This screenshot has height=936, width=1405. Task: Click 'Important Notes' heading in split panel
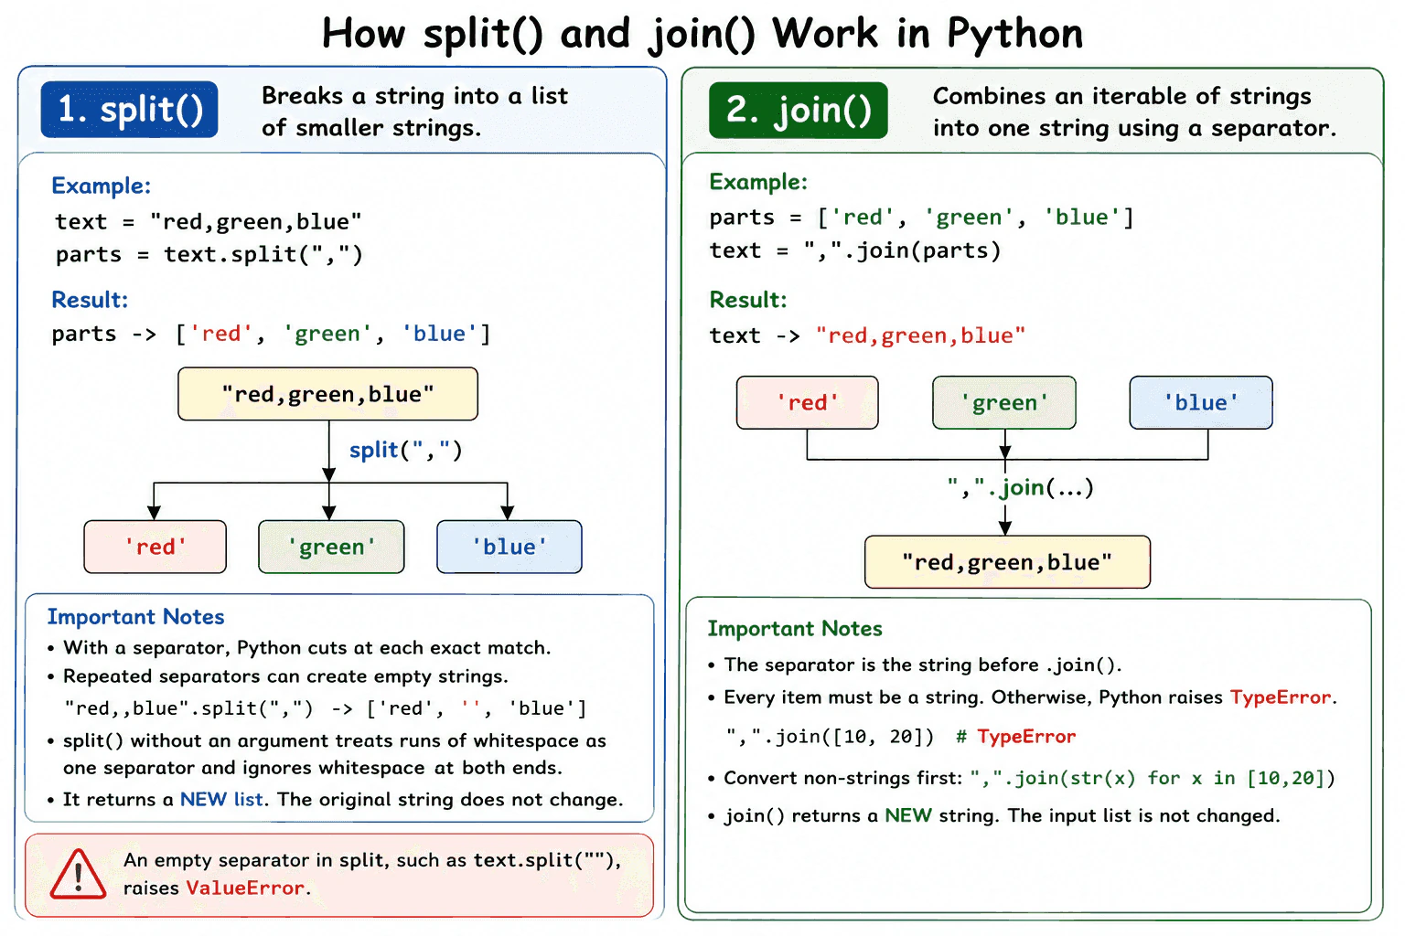(x=135, y=617)
